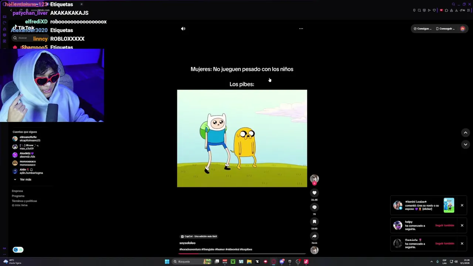Go to the previous video with up chevron
The height and width of the screenshot is (266, 473).
click(466, 133)
